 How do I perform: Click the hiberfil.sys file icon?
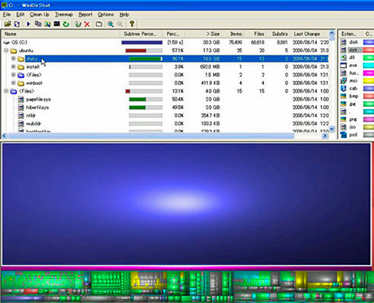pyautogui.click(x=21, y=107)
